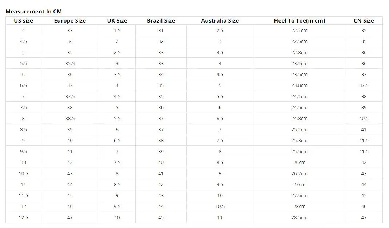This screenshot has width=389, height=228.
Task: Select the US size 12.5 cell
Action: pyautogui.click(x=23, y=217)
